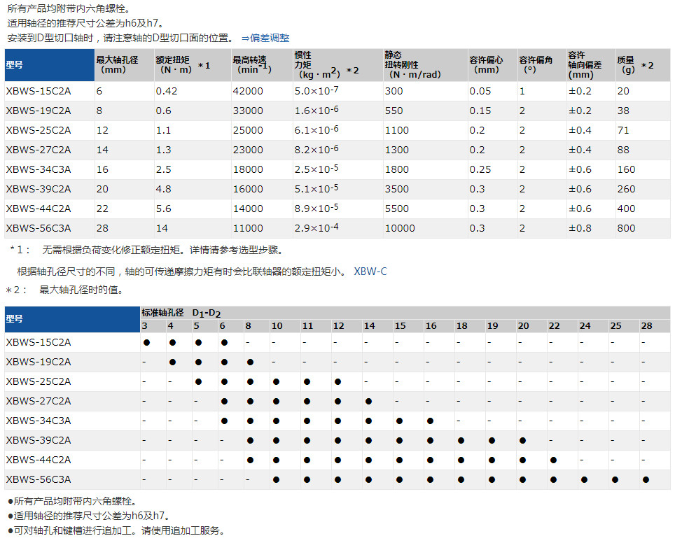This screenshot has width=675, height=557.
Task: Click the 5.0×10-7 inertia value
Action: click(x=316, y=91)
